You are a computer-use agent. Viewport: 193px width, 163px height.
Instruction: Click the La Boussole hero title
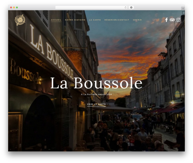(96, 83)
